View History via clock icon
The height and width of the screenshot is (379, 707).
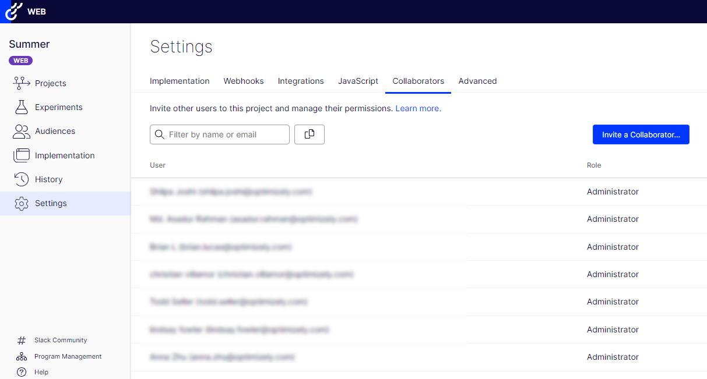tap(22, 179)
